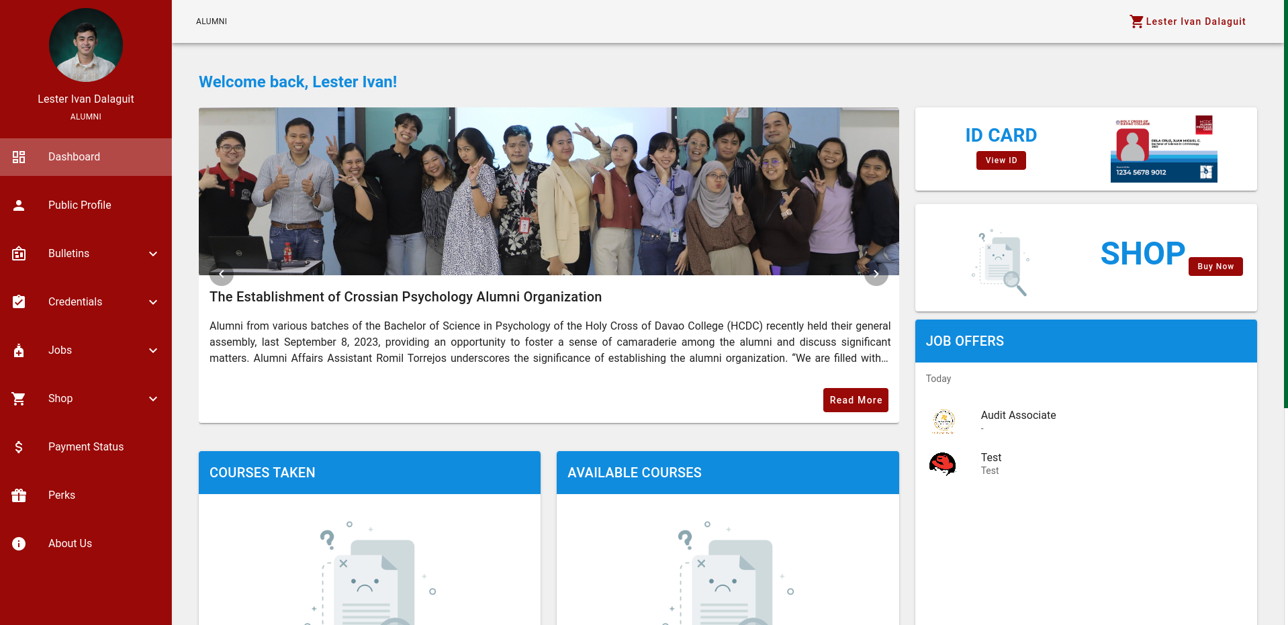Viewport: 1288px width, 625px height.
Task: Click the Shop cart icon in sidebar
Action: (x=19, y=399)
